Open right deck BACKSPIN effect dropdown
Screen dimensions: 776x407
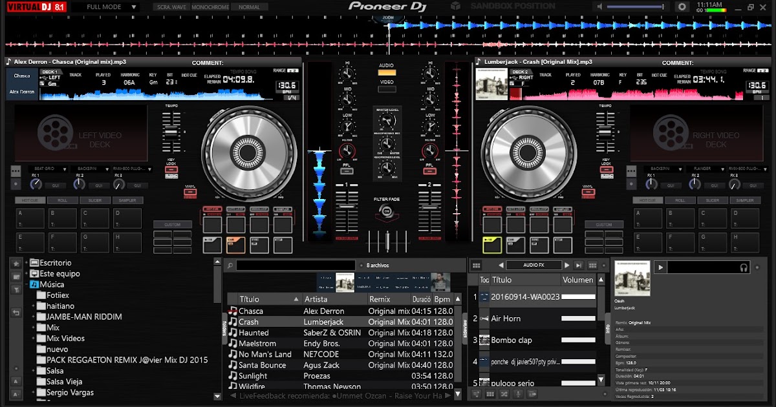(663, 169)
